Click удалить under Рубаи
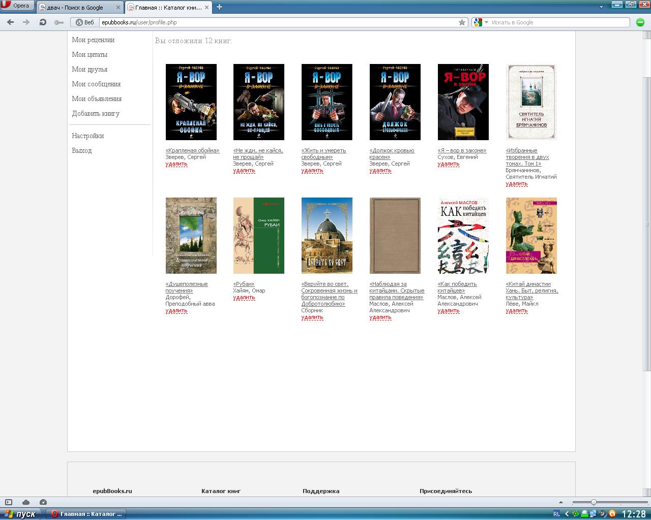 pos(244,298)
